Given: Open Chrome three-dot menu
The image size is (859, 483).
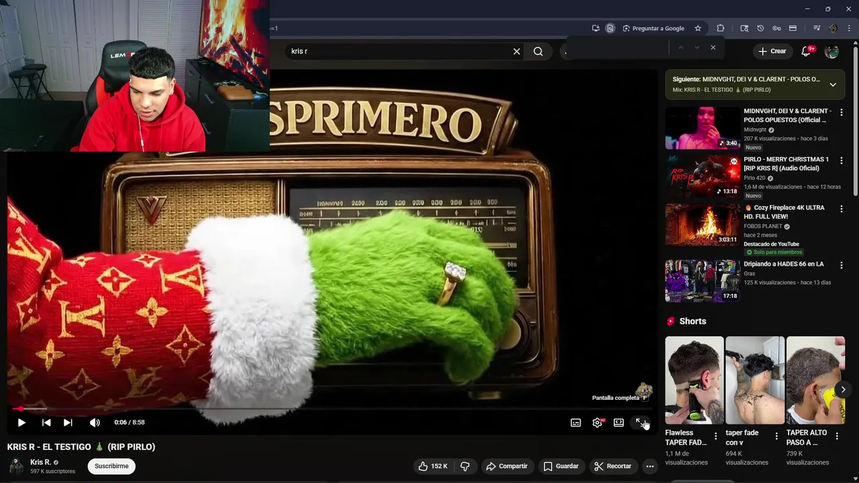Looking at the screenshot, I should [x=848, y=28].
